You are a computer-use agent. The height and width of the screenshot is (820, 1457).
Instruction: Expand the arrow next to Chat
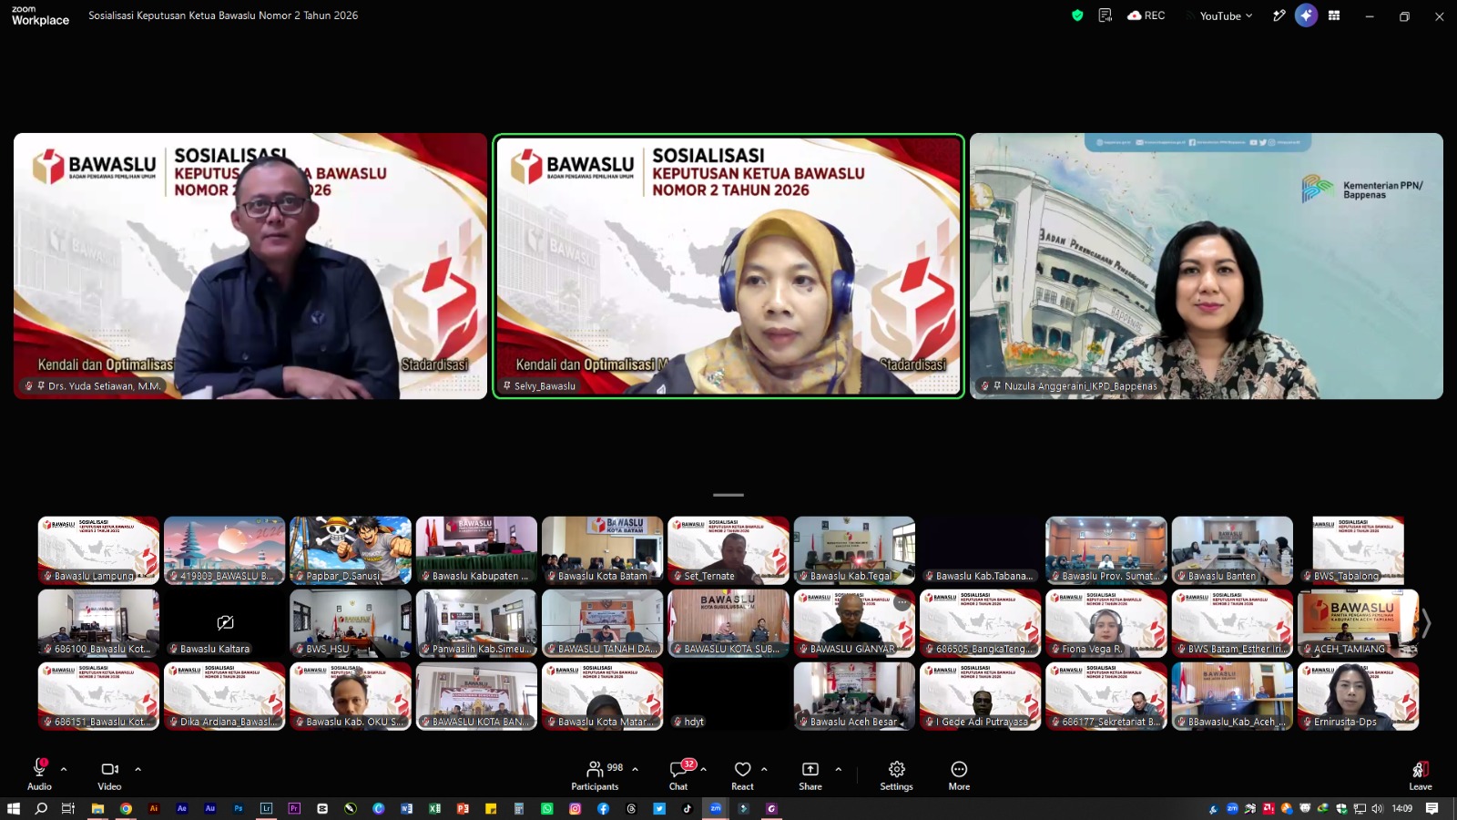pyautogui.click(x=703, y=769)
